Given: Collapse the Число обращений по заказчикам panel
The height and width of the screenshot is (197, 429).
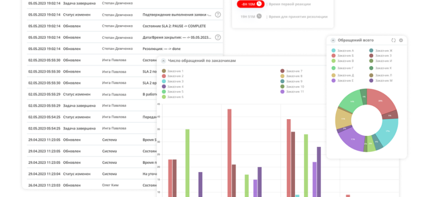Looking at the screenshot, I should click(x=164, y=61).
